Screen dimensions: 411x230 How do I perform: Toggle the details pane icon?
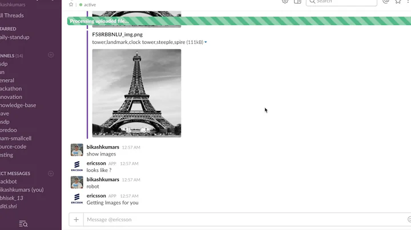pos(297,2)
